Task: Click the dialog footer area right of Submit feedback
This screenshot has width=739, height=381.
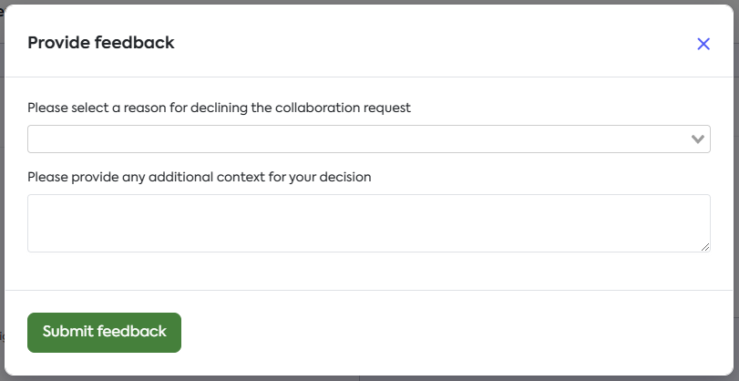Action: pyautogui.click(x=456, y=332)
